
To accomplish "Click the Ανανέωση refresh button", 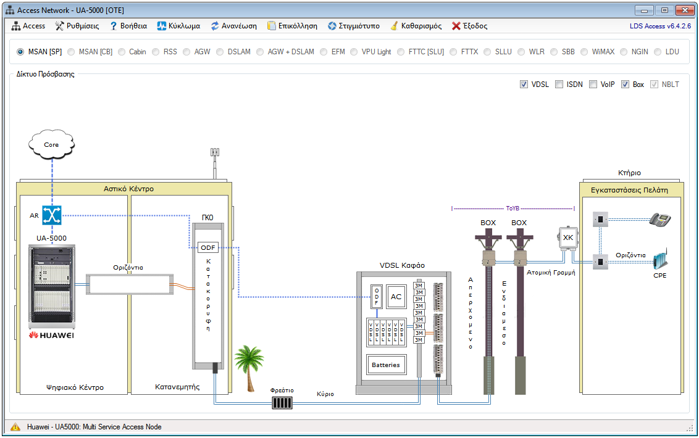I will (x=234, y=26).
